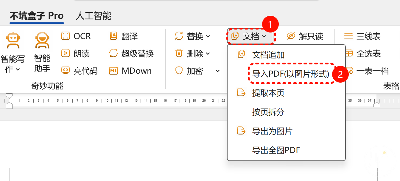The width and height of the screenshot is (400, 181).
Task: Insert a 三线表 three-line table
Action: tap(362, 36)
